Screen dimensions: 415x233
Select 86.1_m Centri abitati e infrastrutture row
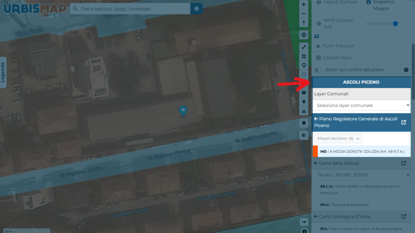click(x=361, y=190)
